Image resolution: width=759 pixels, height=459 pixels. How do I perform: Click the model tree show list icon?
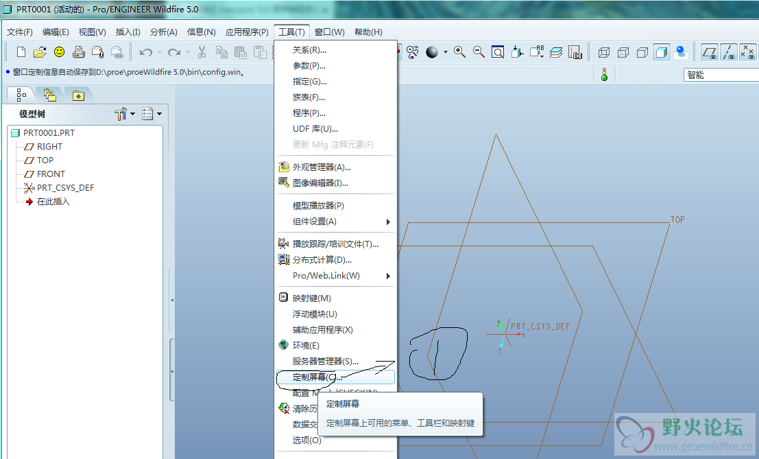coord(147,114)
